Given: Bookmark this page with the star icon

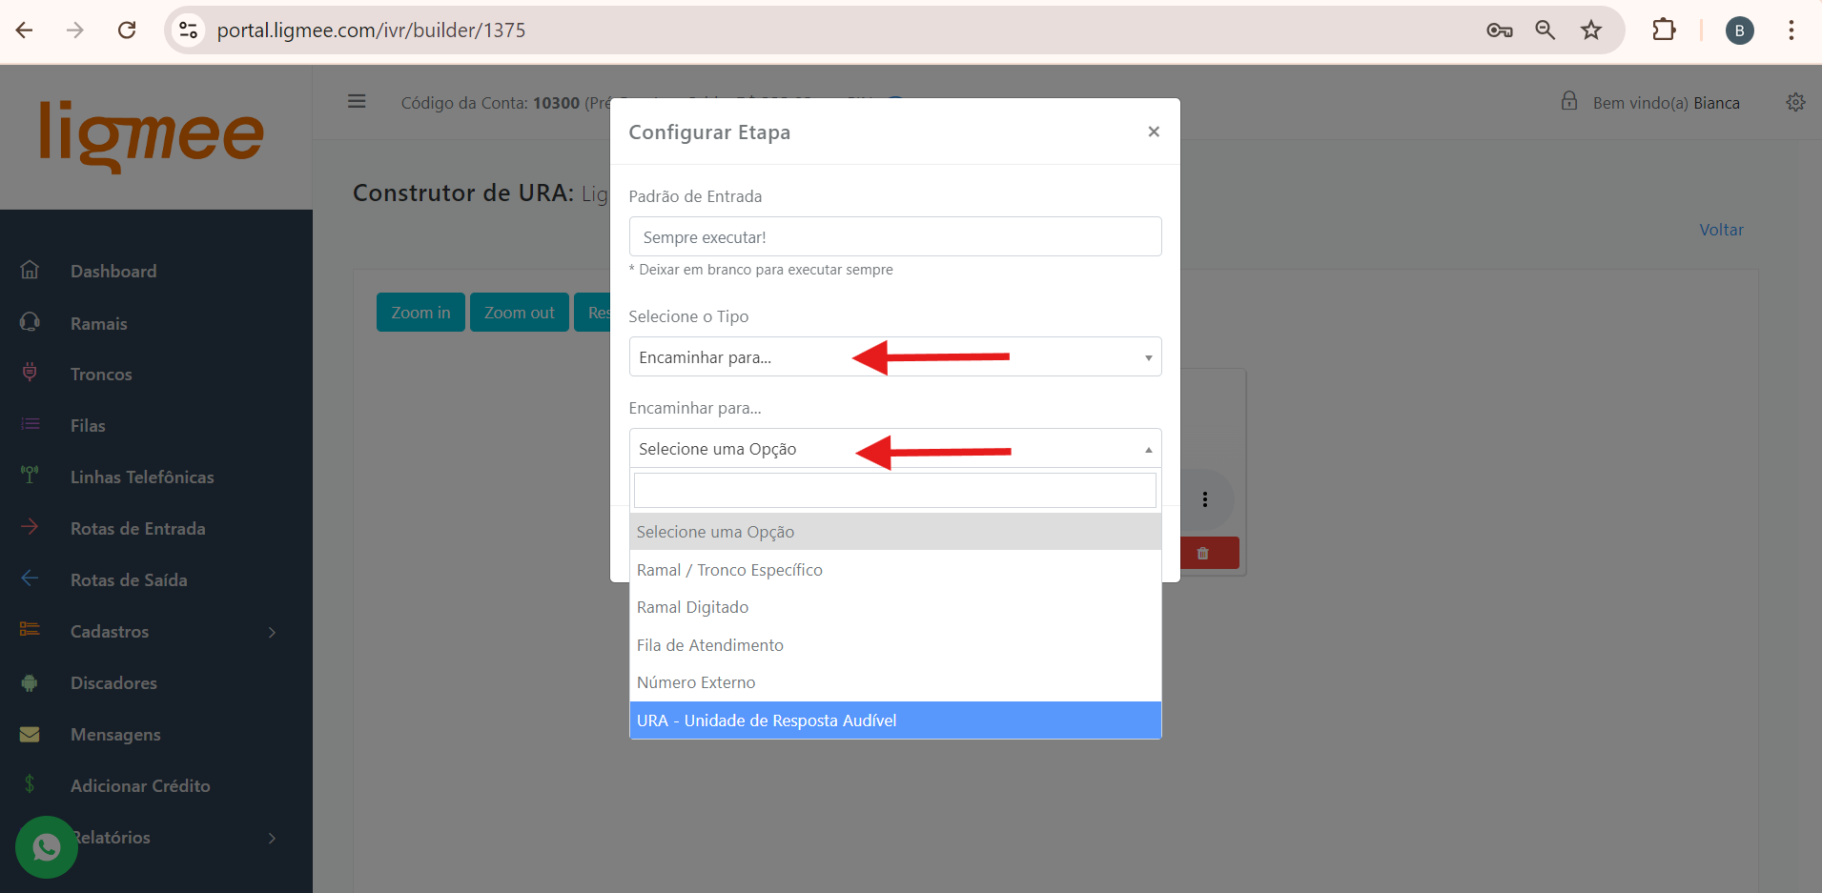Looking at the screenshot, I should [x=1590, y=30].
